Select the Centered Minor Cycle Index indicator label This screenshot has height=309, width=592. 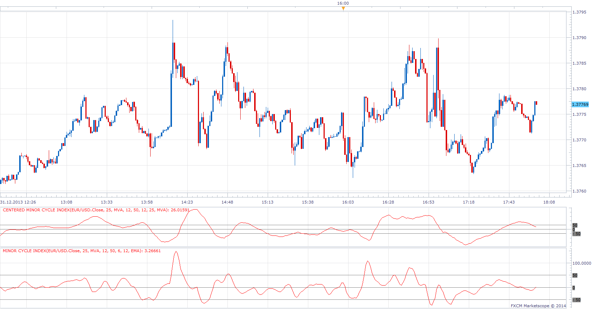tap(96, 210)
